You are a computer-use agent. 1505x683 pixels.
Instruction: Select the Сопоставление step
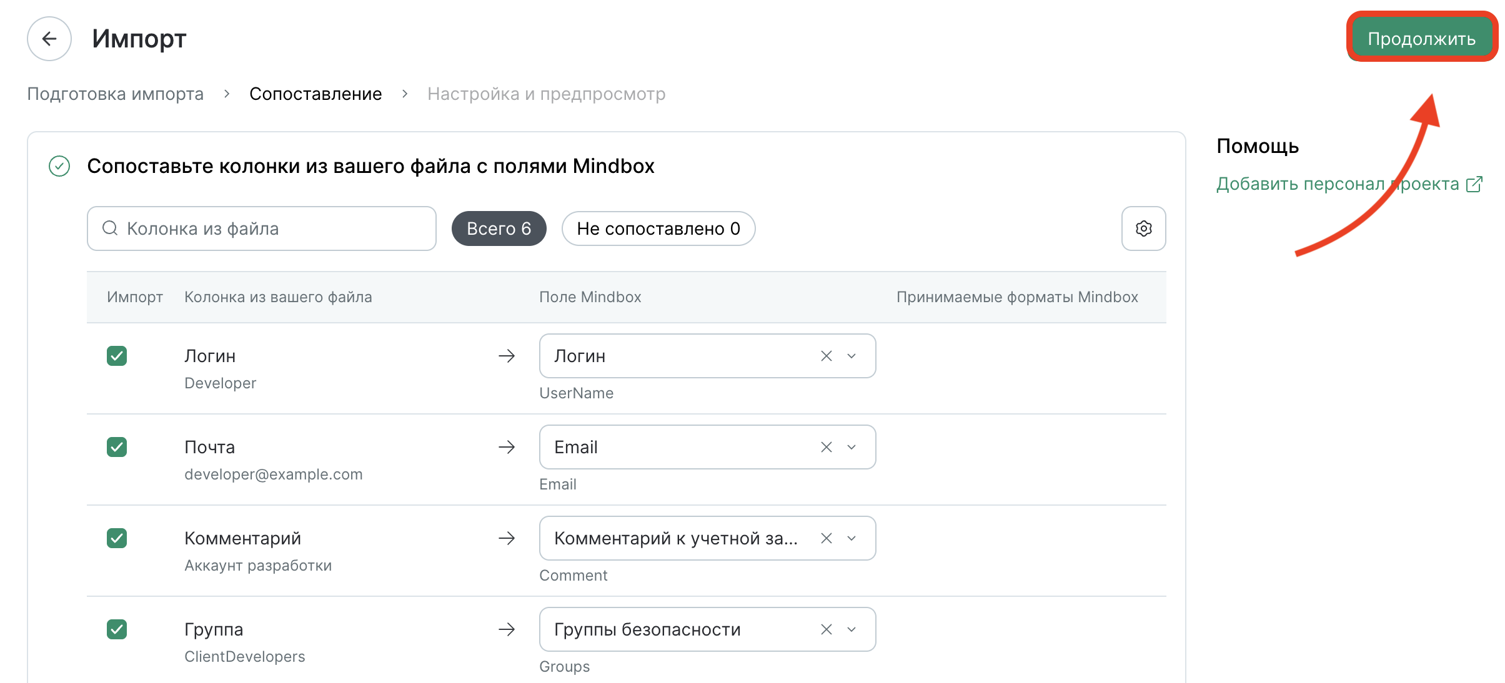(x=315, y=94)
